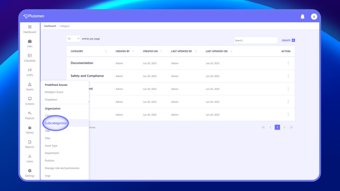Click the Documentation category name
This screenshot has width=340, height=191.
coord(82,63)
